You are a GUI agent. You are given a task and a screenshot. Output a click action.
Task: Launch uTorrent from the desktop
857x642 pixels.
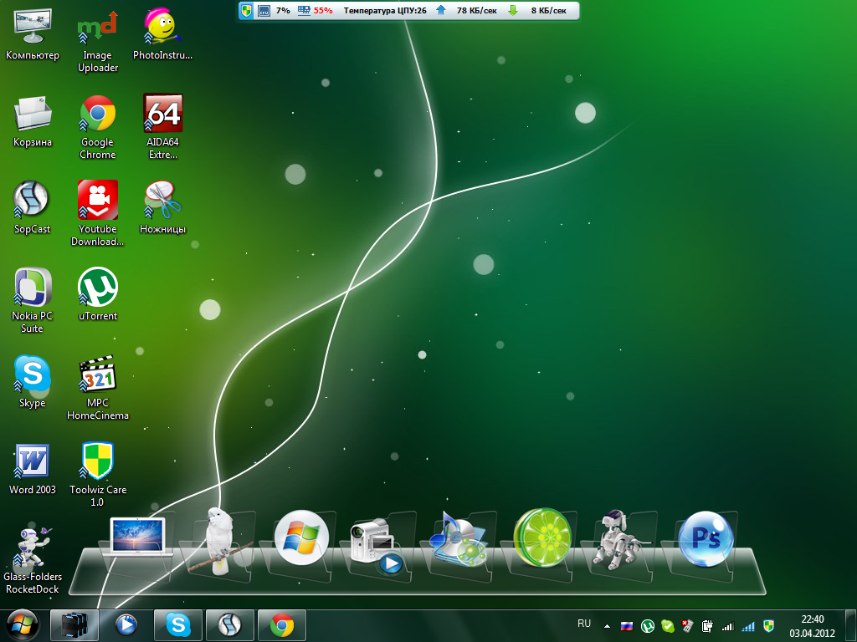[97, 288]
